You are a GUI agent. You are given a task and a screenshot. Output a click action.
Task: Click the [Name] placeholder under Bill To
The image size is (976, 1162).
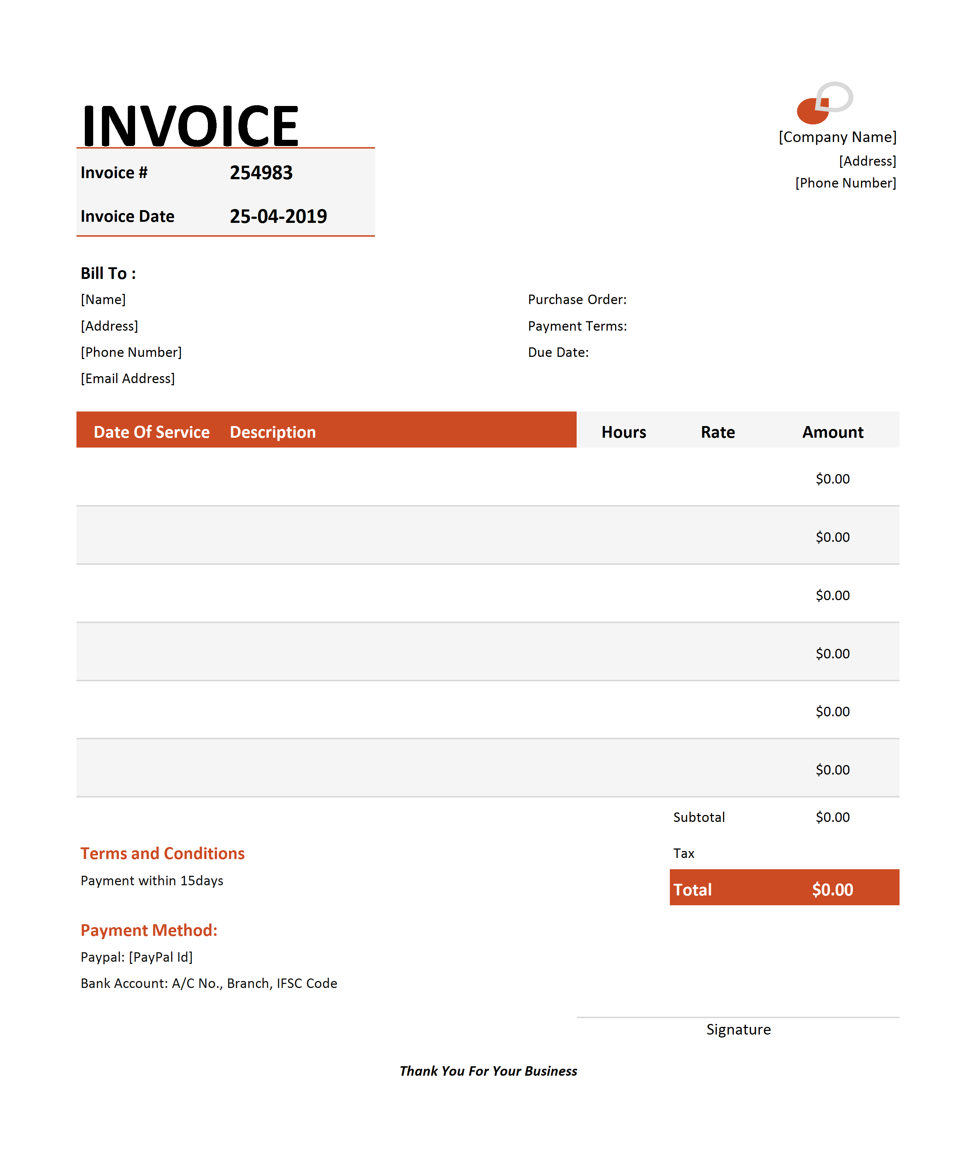[x=103, y=299]
